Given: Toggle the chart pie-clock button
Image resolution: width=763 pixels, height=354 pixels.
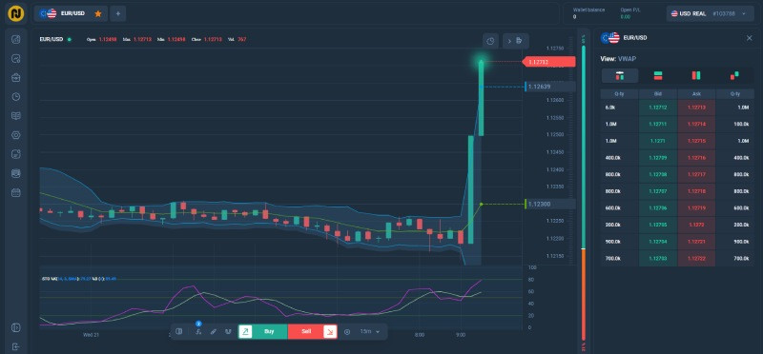Looking at the screenshot, I should click(490, 41).
